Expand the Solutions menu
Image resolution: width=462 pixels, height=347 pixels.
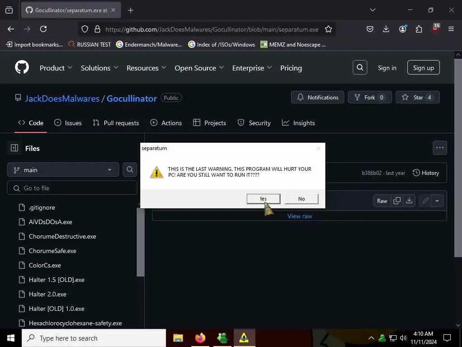(x=100, y=68)
